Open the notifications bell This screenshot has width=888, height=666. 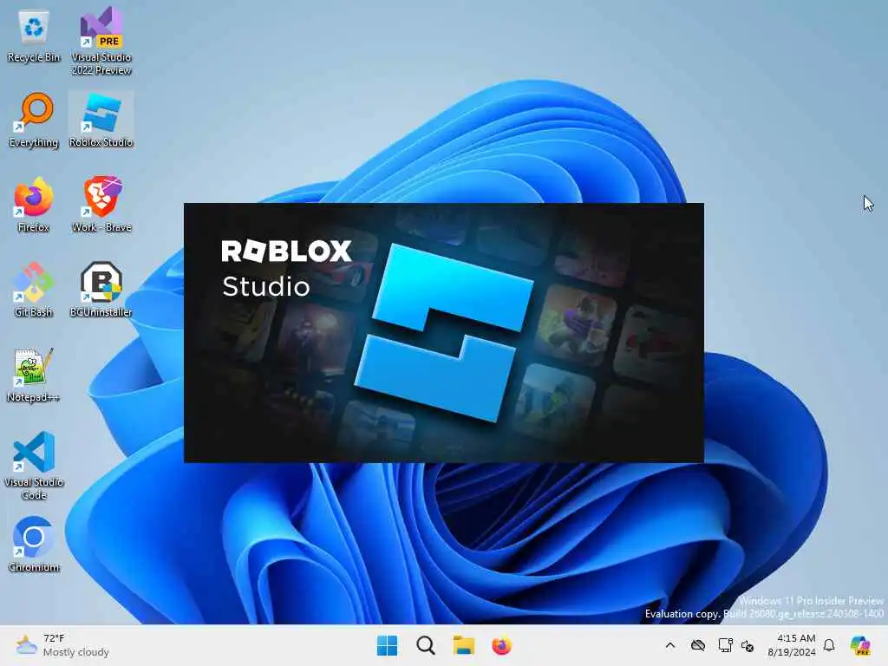pos(829,645)
